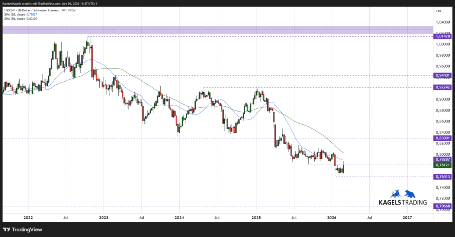This screenshot has height=237, width=455.
Task: Click the KAGELS TRADING text label
Action: pyautogui.click(x=403, y=202)
